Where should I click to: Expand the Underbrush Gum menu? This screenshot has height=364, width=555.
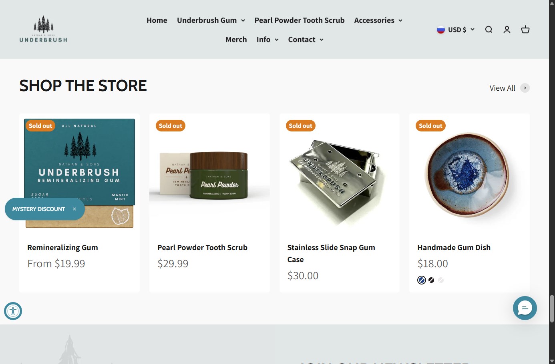tap(211, 20)
